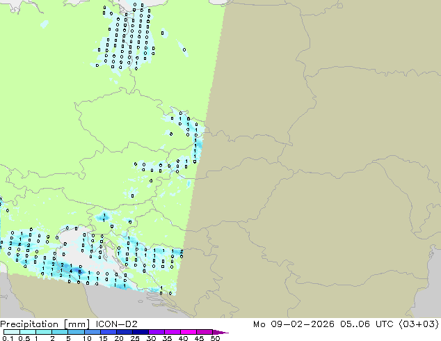Select the 2–5 mm legend color swatch
The image size is (441, 341).
point(60,332)
